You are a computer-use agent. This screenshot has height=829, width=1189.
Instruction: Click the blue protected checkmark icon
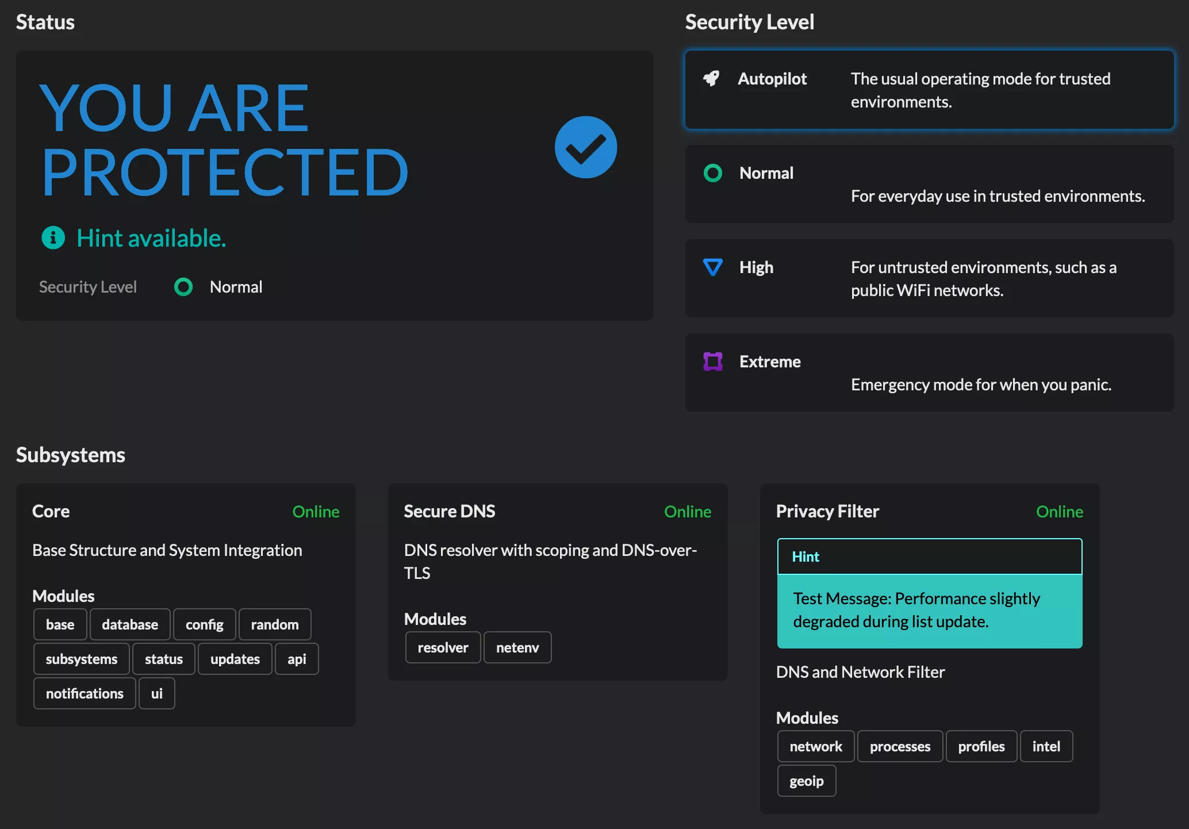point(585,148)
